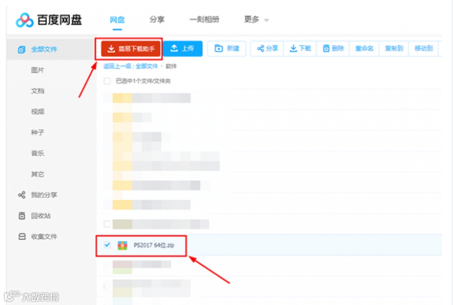Image resolution: width=453 pixels, height=305 pixels.
Task: Click the Baidu Netdisk cloud logo
Action: click(x=25, y=20)
